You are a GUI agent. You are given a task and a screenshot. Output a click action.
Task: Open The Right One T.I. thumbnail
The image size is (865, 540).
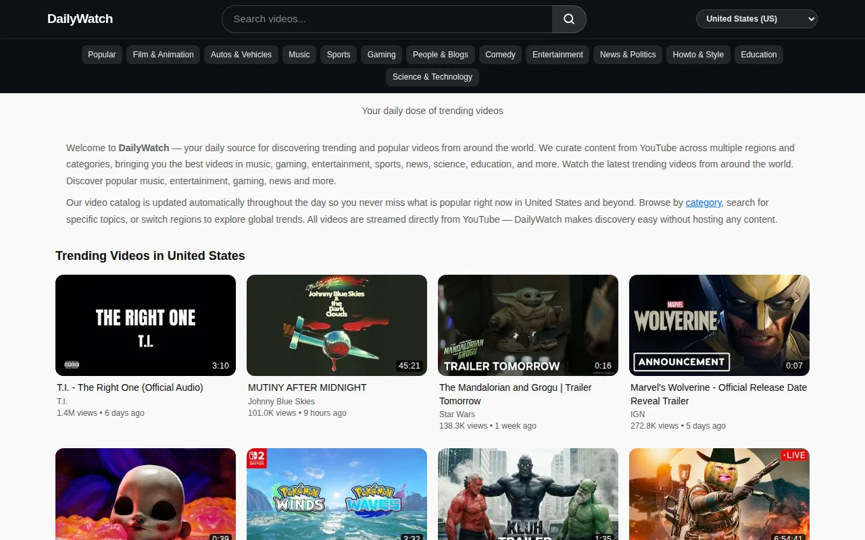pos(145,325)
